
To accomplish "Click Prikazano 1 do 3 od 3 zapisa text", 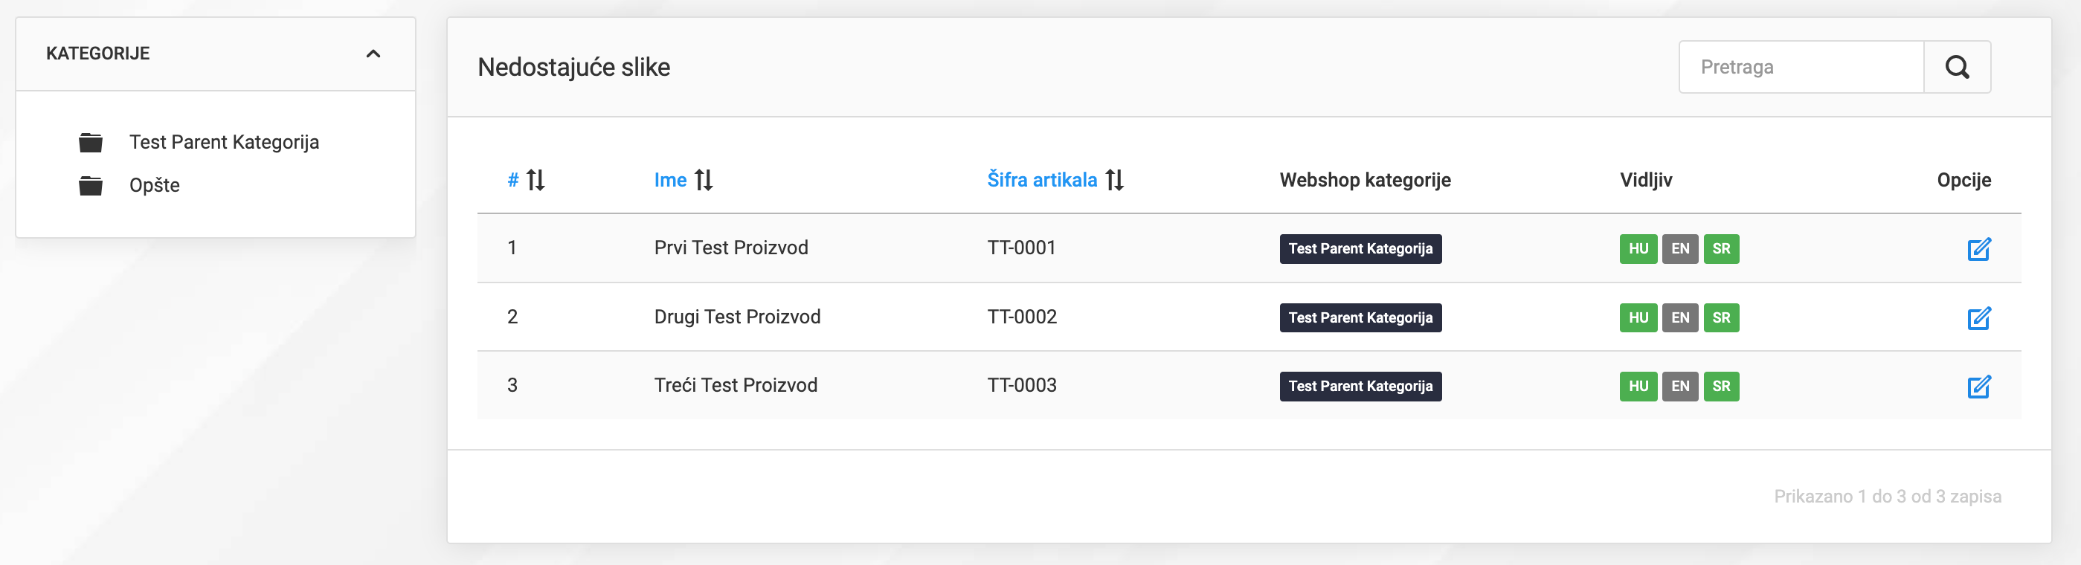I will coord(1887,497).
